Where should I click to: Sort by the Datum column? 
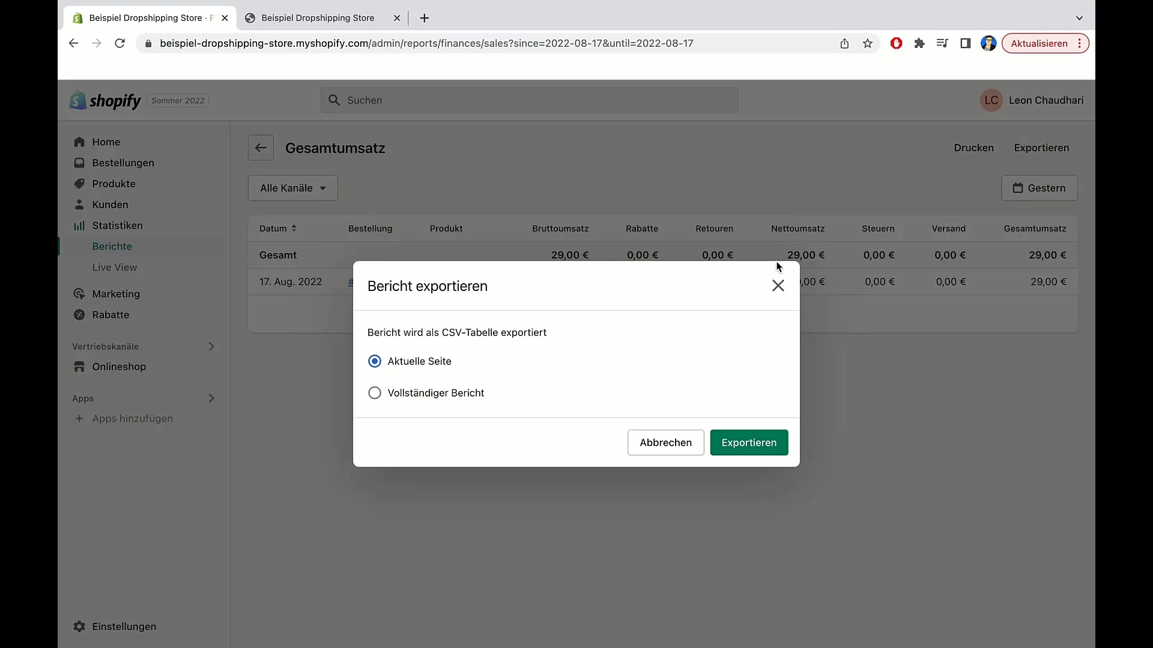pyautogui.click(x=278, y=229)
